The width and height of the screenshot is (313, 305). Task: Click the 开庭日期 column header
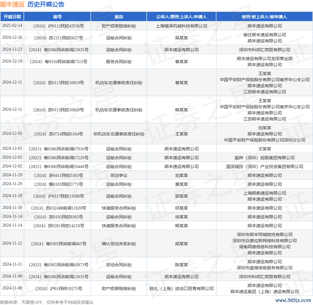(x=12, y=17)
